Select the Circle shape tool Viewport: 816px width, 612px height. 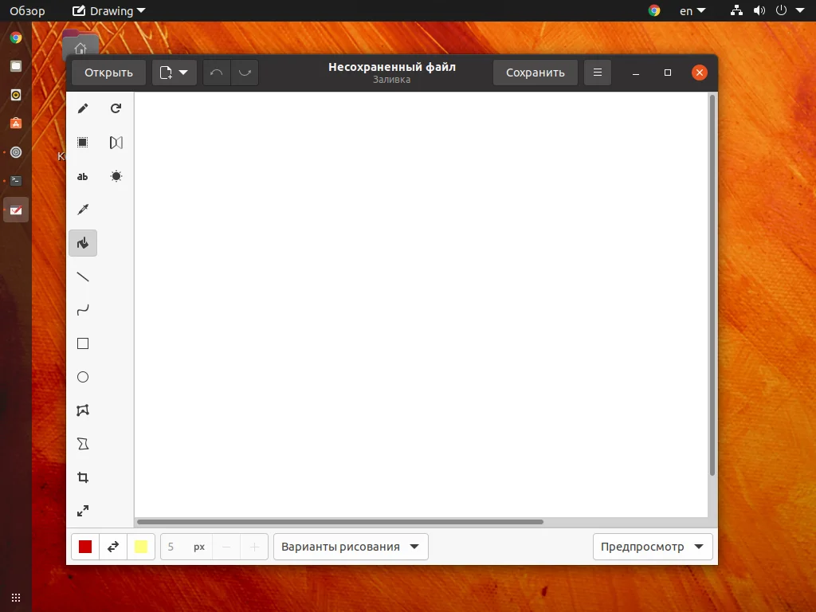pos(83,377)
